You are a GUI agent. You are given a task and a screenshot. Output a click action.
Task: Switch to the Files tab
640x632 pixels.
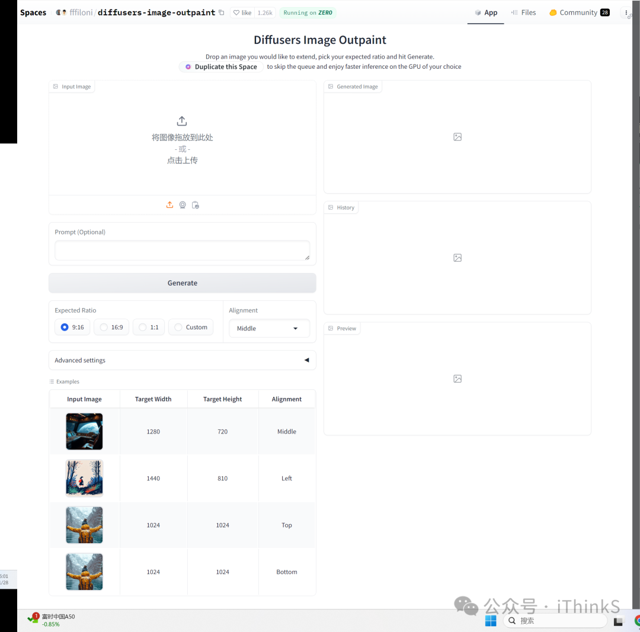(x=524, y=12)
